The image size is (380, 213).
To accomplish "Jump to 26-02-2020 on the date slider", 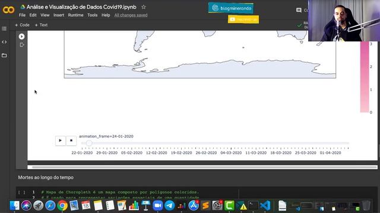I will (206, 153).
